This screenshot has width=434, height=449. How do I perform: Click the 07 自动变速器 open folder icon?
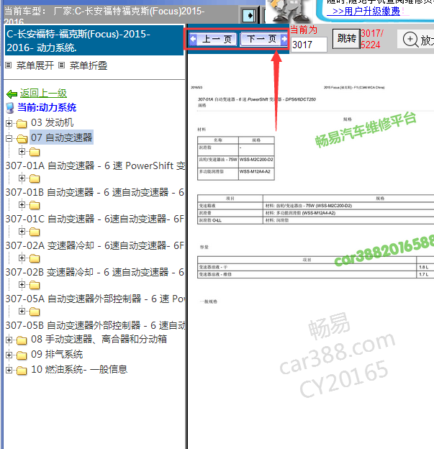(x=22, y=139)
